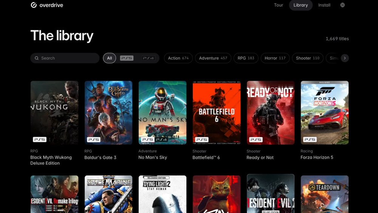
Task: Click the search magnifier icon
Action: coord(37,58)
